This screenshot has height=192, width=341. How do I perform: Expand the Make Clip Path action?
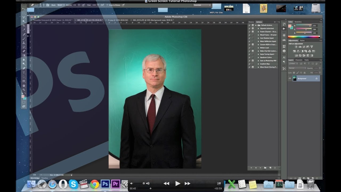click(258, 51)
